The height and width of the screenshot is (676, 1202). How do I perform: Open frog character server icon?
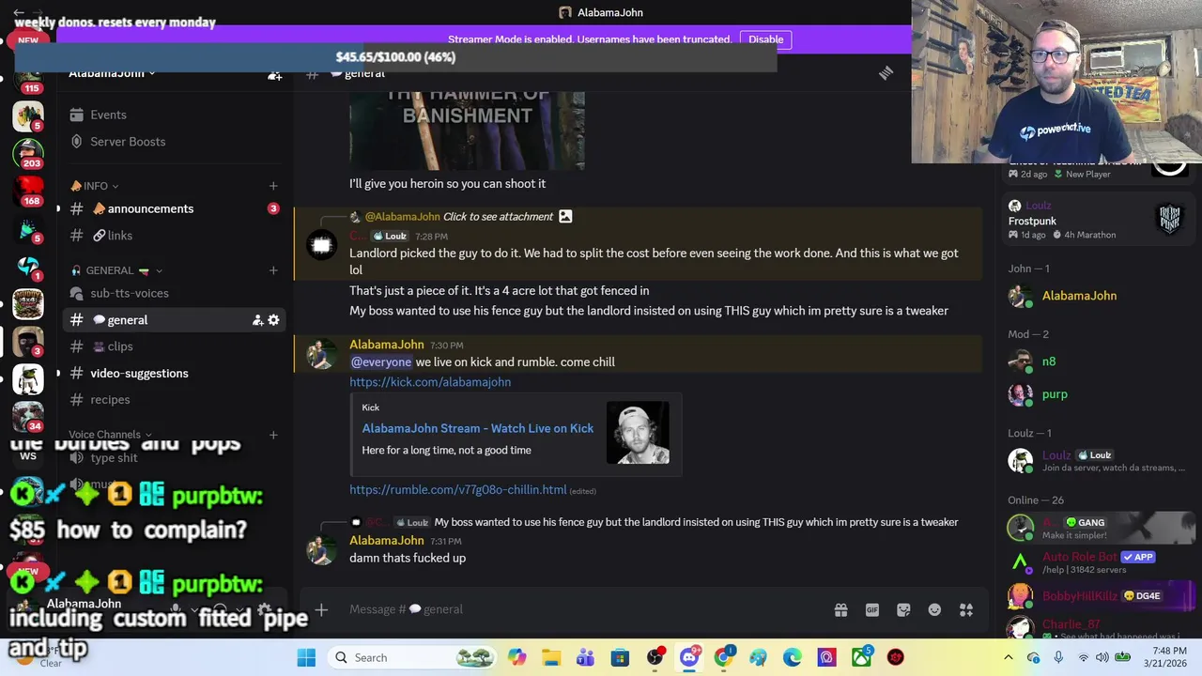point(28,379)
